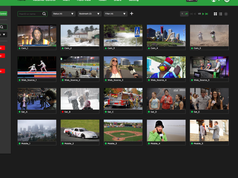Select the Cam_2 label text

pyautogui.click(x=68, y=48)
